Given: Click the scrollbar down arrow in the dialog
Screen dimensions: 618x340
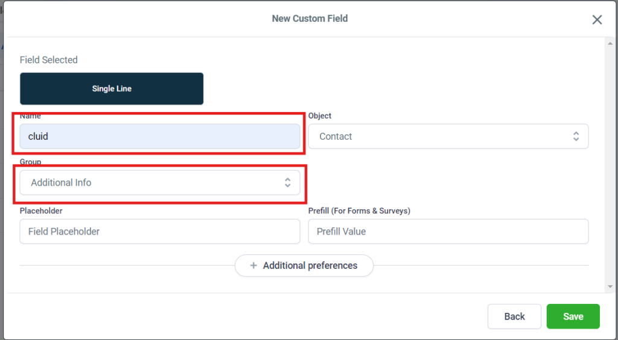Looking at the screenshot, I should 610,286.
